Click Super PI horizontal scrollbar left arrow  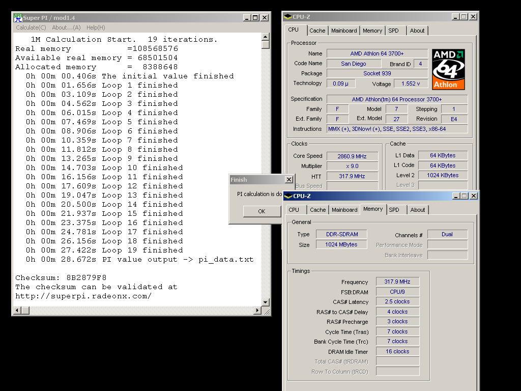pyautogui.click(x=17, y=310)
